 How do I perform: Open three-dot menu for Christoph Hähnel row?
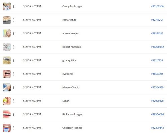click(14, 128)
